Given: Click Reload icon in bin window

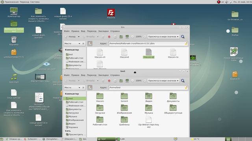Looking at the screenshot, I should pyautogui.click(x=115, y=37).
